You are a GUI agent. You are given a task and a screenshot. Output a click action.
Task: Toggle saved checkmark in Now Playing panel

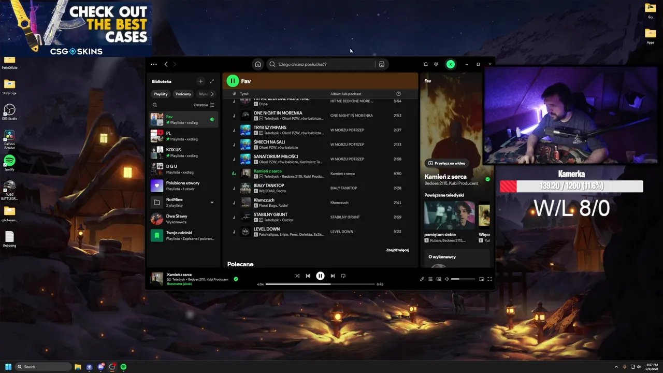pyautogui.click(x=487, y=179)
